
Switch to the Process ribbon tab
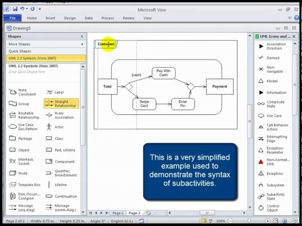[x=108, y=18]
